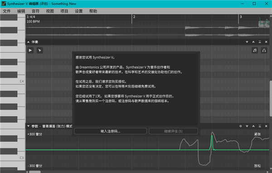Click the C4 piano key label
The image size is (272, 173).
click(x=22, y=82)
